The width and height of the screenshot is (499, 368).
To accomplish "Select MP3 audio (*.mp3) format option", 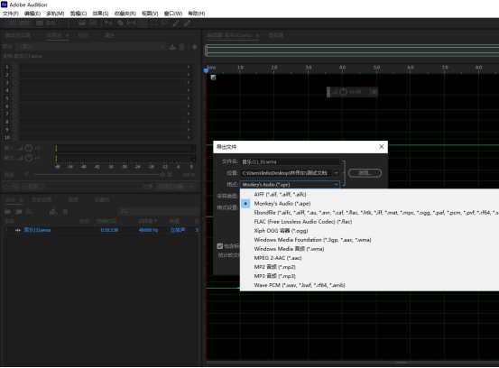I will 275,276.
